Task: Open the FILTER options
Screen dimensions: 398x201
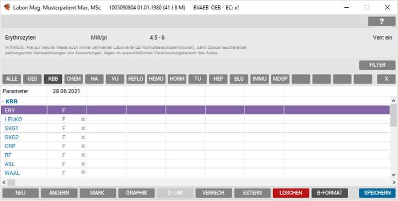Action: click(377, 65)
